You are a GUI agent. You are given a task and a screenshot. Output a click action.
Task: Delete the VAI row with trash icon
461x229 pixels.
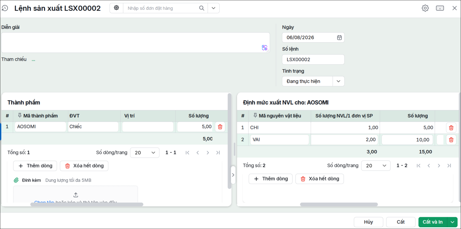(x=451, y=140)
